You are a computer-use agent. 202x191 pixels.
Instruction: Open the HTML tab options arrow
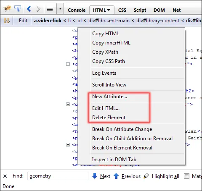coord(109,10)
